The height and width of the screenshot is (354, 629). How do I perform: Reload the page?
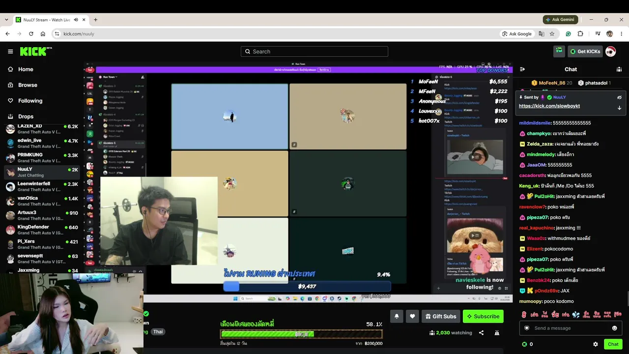pos(31,34)
